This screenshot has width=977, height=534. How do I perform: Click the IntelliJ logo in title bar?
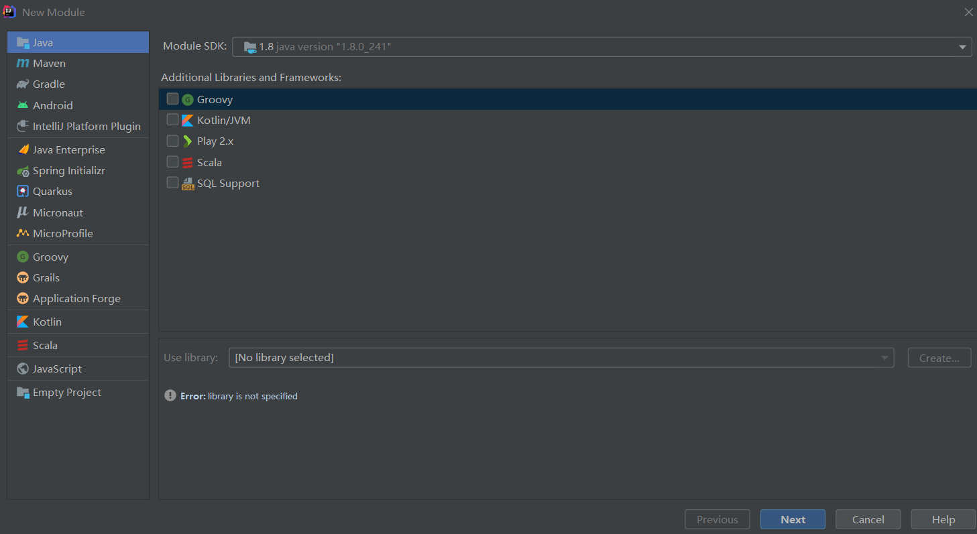pos(9,12)
